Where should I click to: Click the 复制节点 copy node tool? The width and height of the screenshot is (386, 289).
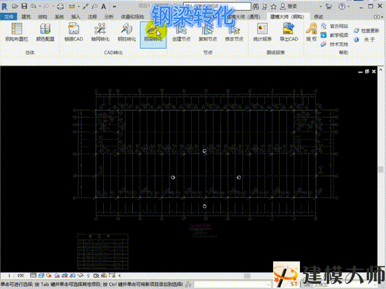[x=207, y=33]
